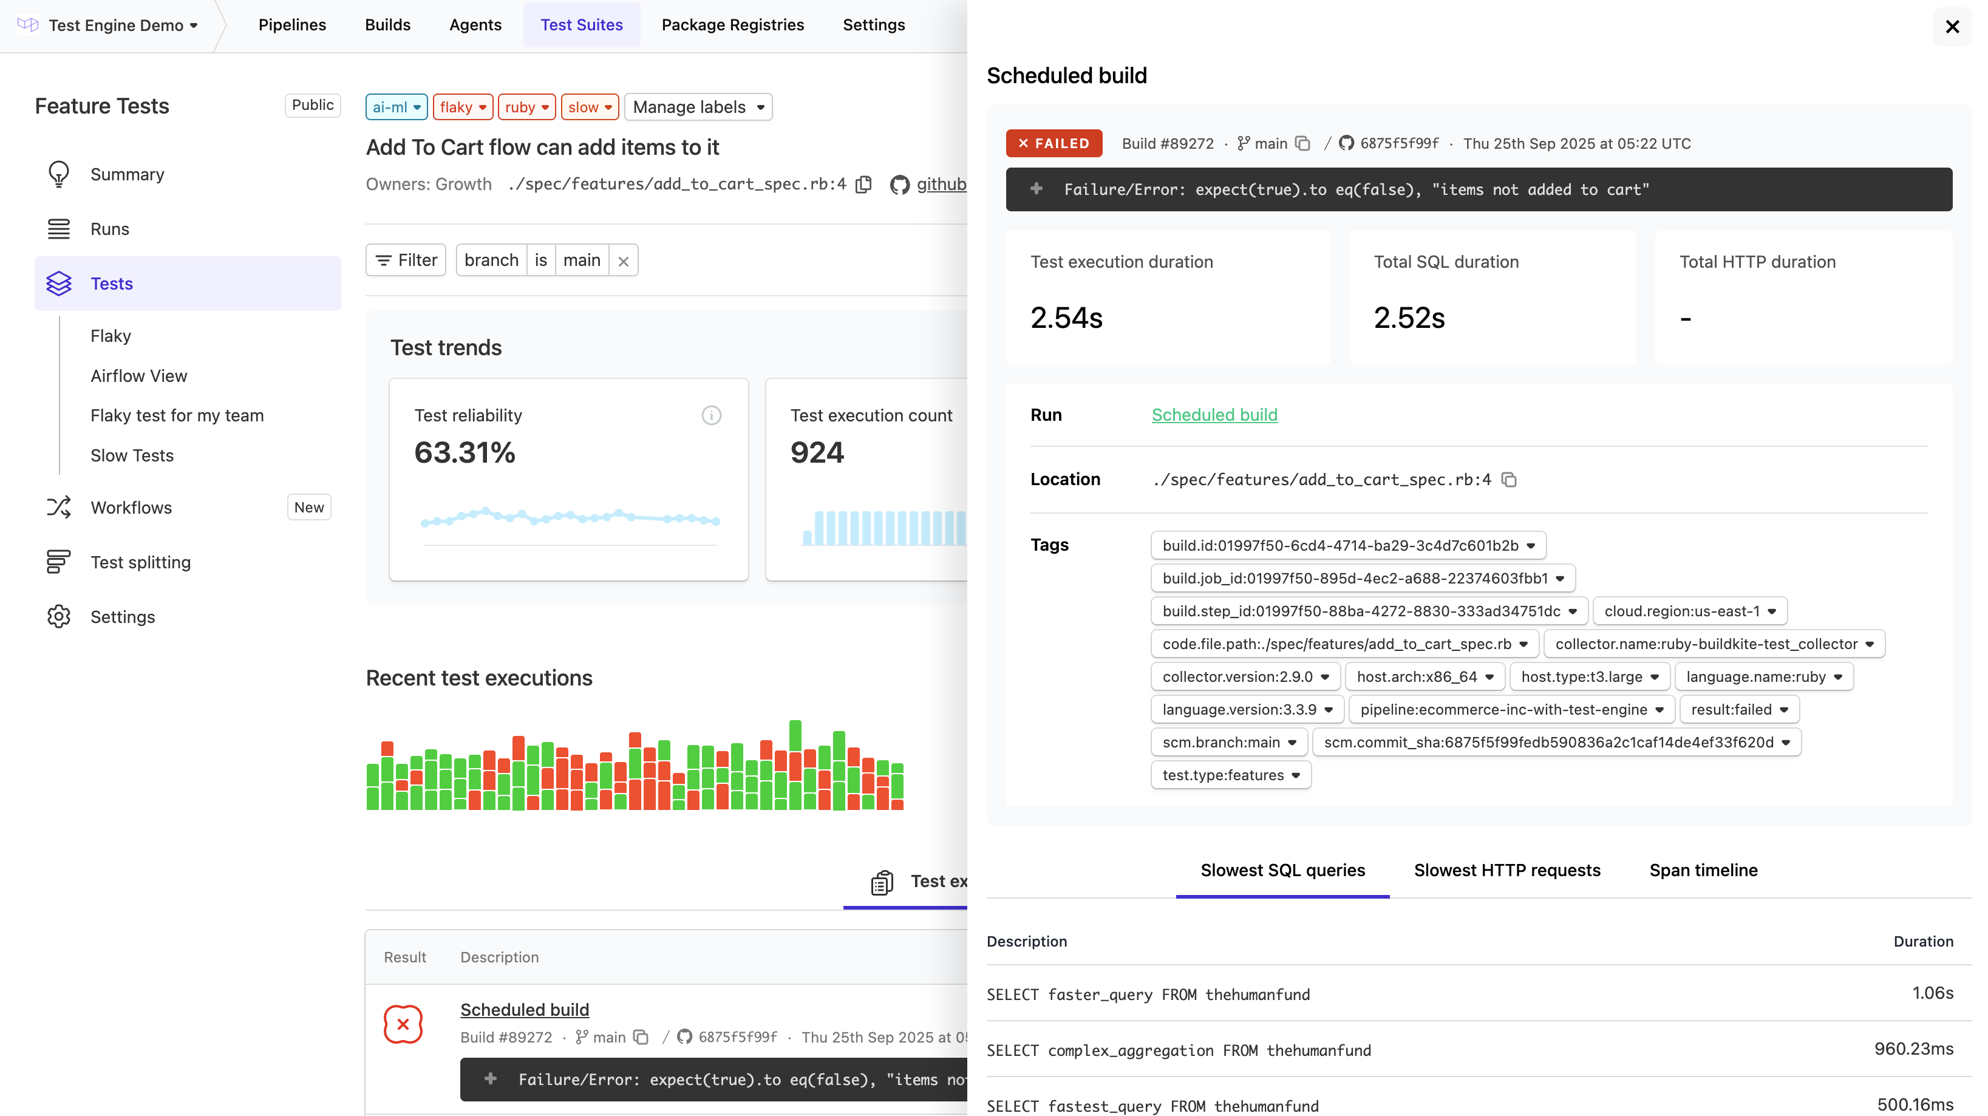Copy the main branch name in build header
This screenshot has height=1116, width=1988.
[x=1302, y=143]
